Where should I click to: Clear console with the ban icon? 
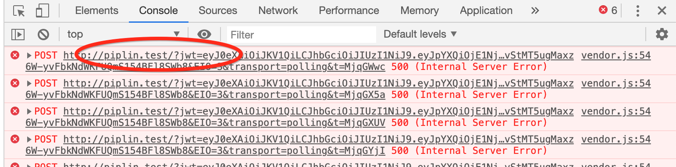pos(43,34)
